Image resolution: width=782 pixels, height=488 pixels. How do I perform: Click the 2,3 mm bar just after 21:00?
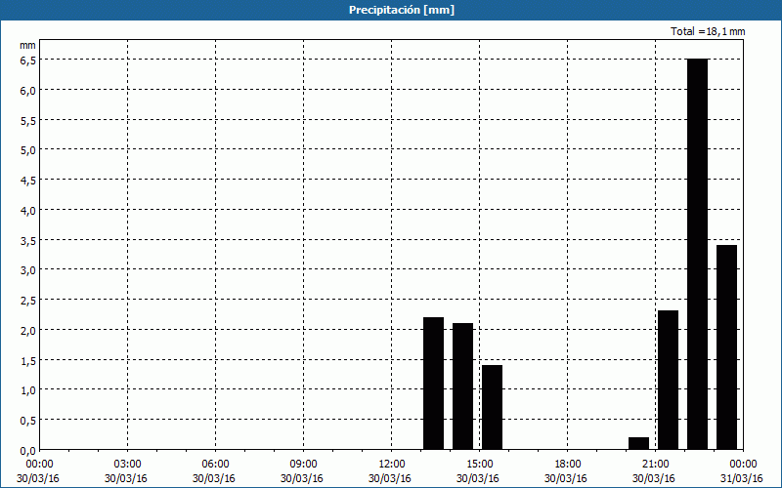[668, 380]
